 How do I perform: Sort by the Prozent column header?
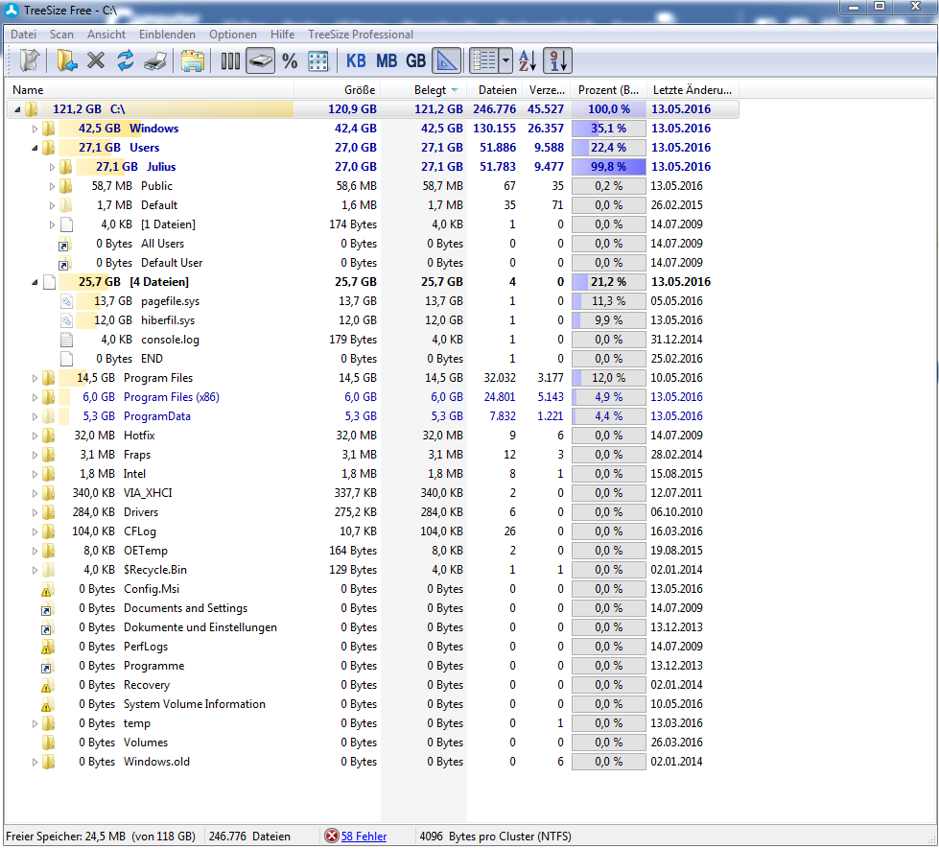pyautogui.click(x=608, y=90)
